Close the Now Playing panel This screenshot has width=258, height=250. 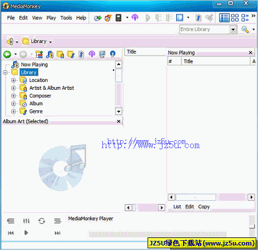pos(251,53)
